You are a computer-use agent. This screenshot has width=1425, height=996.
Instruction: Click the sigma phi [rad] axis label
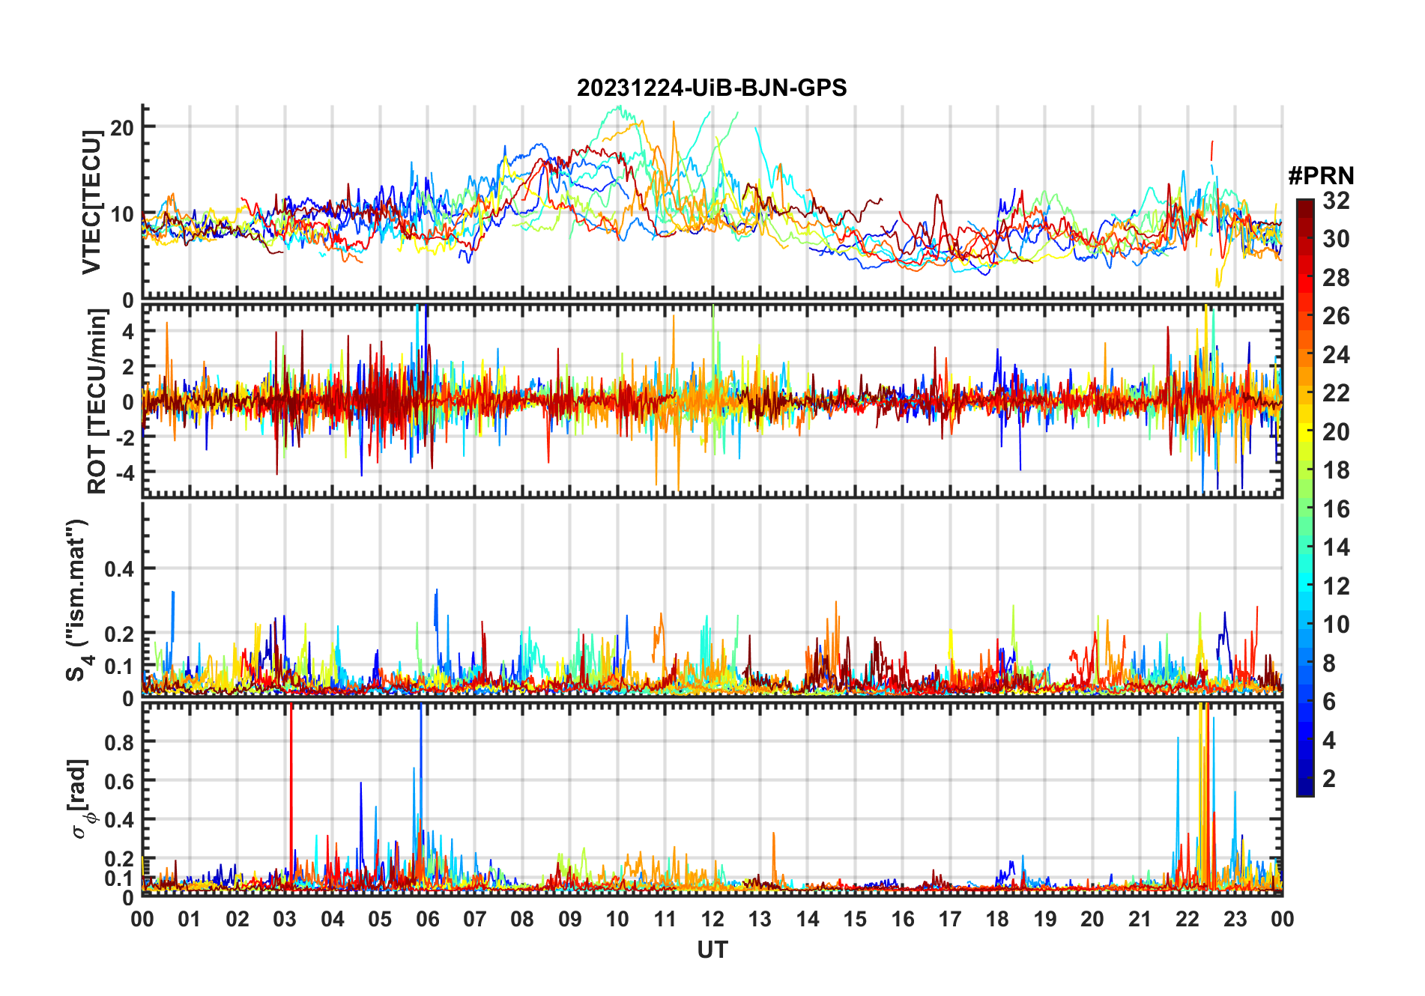(x=79, y=798)
